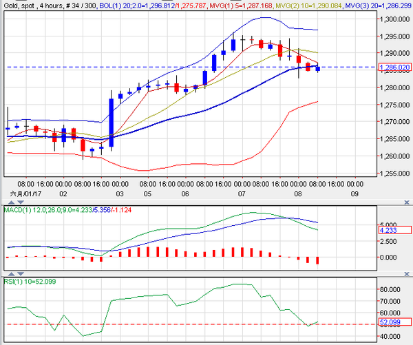Click the 5.000 MACD axis label
The image size is (413, 345).
[389, 224]
